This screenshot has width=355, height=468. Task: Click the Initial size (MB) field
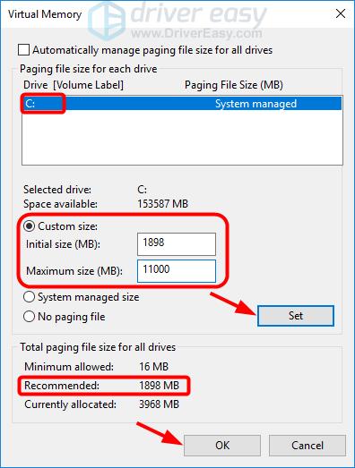pyautogui.click(x=177, y=244)
